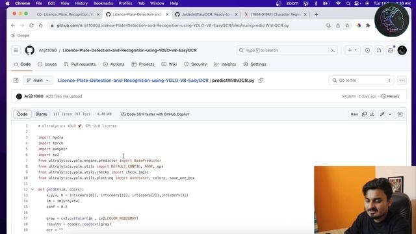Open more edit options dropdown arrow
This screenshot has width=416, height=234.
click(x=390, y=114)
